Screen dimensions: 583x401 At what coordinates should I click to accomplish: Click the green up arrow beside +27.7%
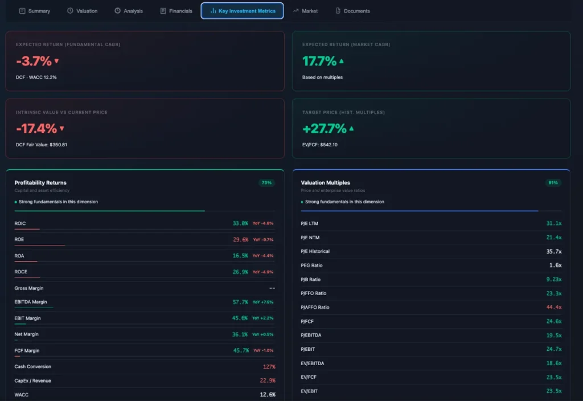[x=351, y=129]
